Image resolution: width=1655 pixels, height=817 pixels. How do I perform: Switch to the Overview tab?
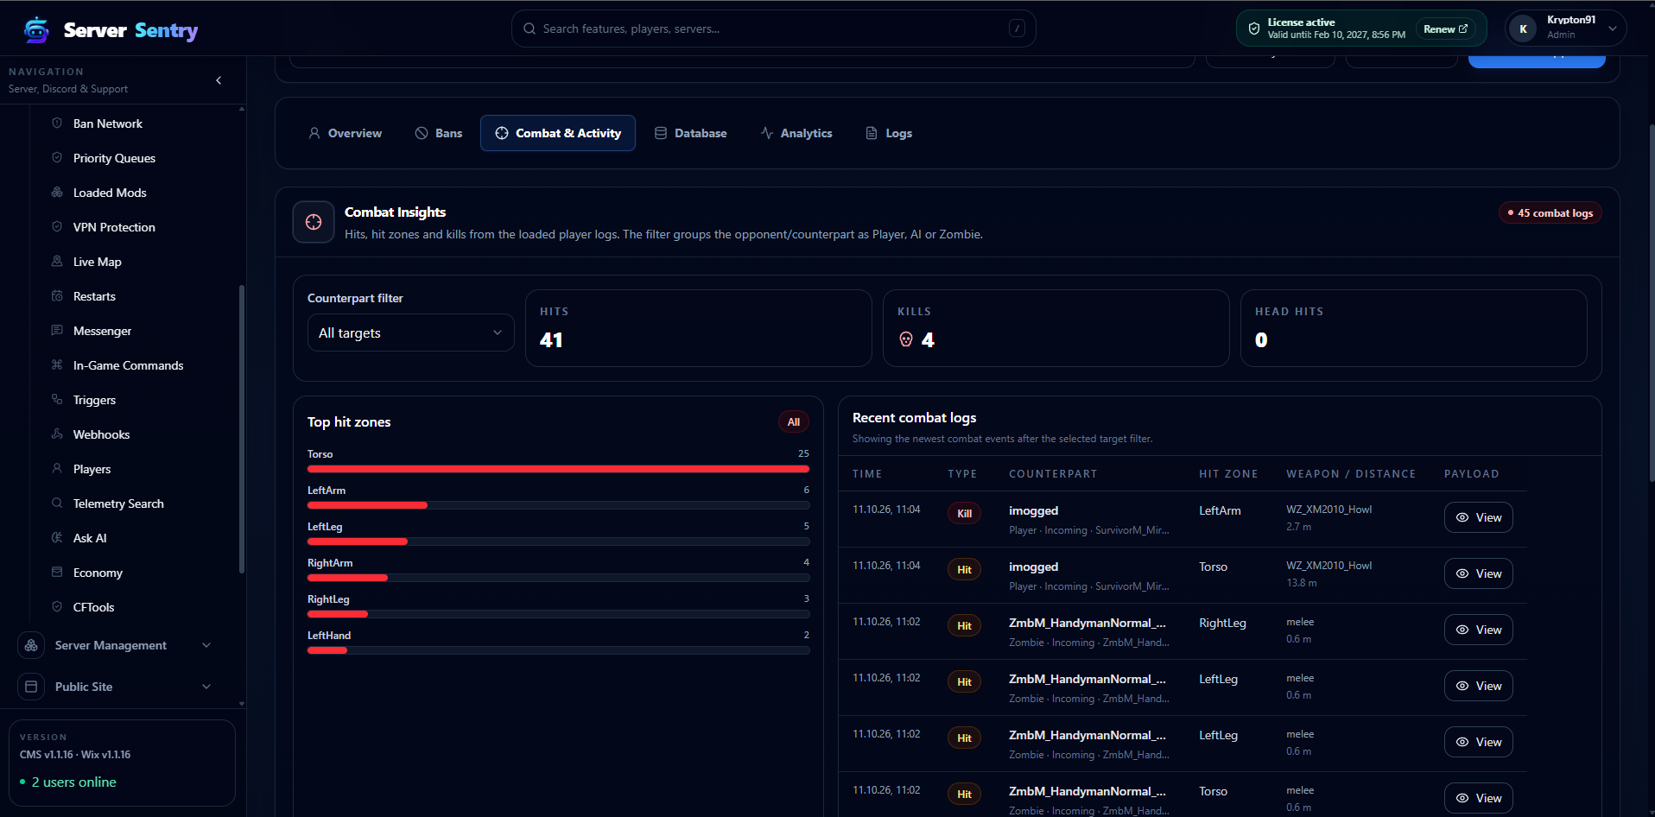coord(346,133)
